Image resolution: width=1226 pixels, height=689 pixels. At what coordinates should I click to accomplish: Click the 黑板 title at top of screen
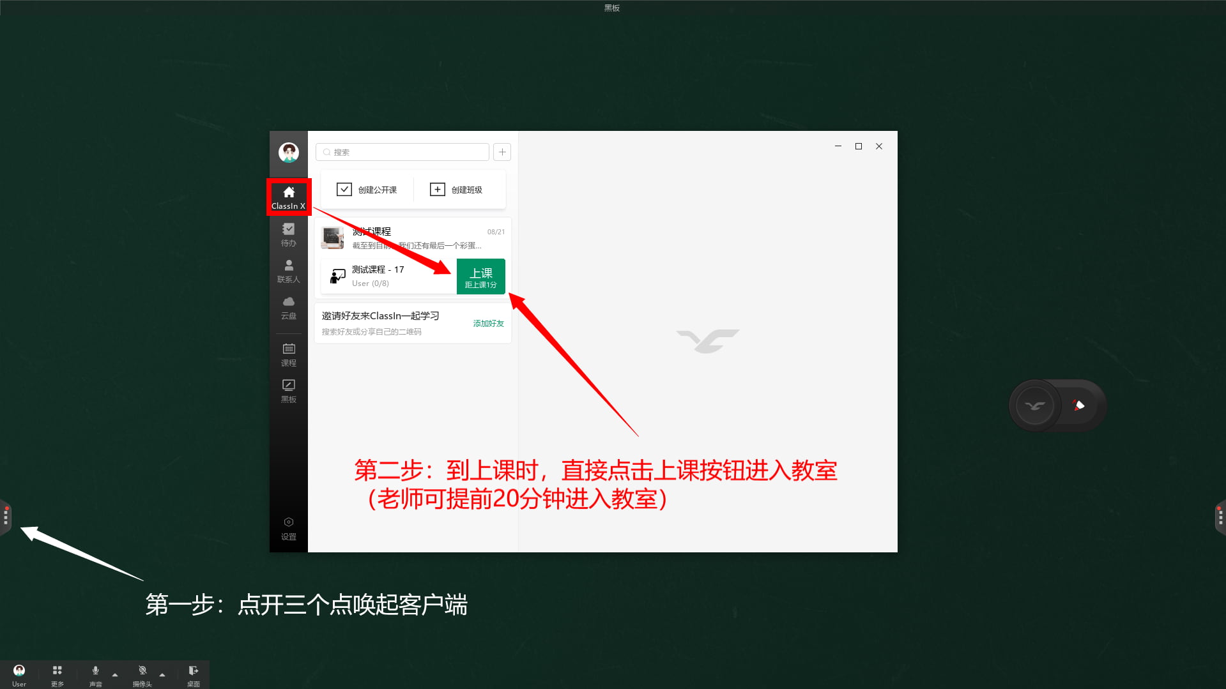(x=612, y=8)
